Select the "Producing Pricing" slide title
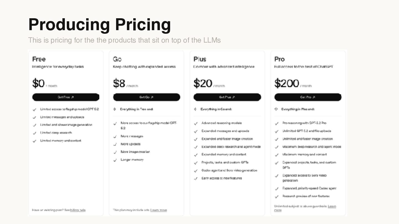The width and height of the screenshot is (399, 224). pos(99,24)
